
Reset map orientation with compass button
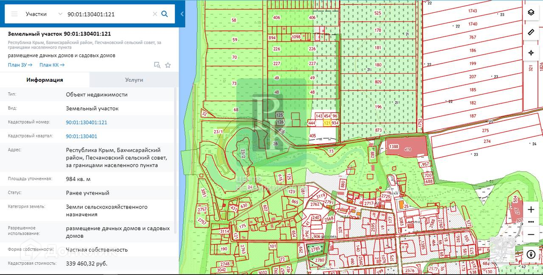(531, 254)
